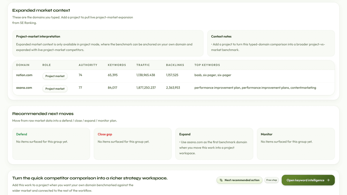Click the BACKLINKS column header
The image size is (347, 195).
(175, 65)
